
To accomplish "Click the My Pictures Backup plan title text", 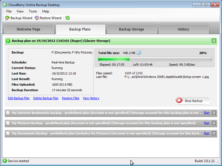I will click(104, 123).
